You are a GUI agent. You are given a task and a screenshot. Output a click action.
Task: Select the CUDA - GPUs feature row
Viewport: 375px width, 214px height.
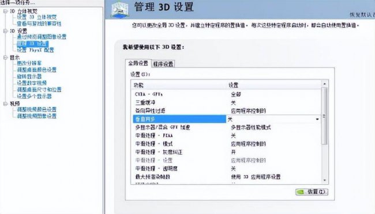[x=226, y=94]
